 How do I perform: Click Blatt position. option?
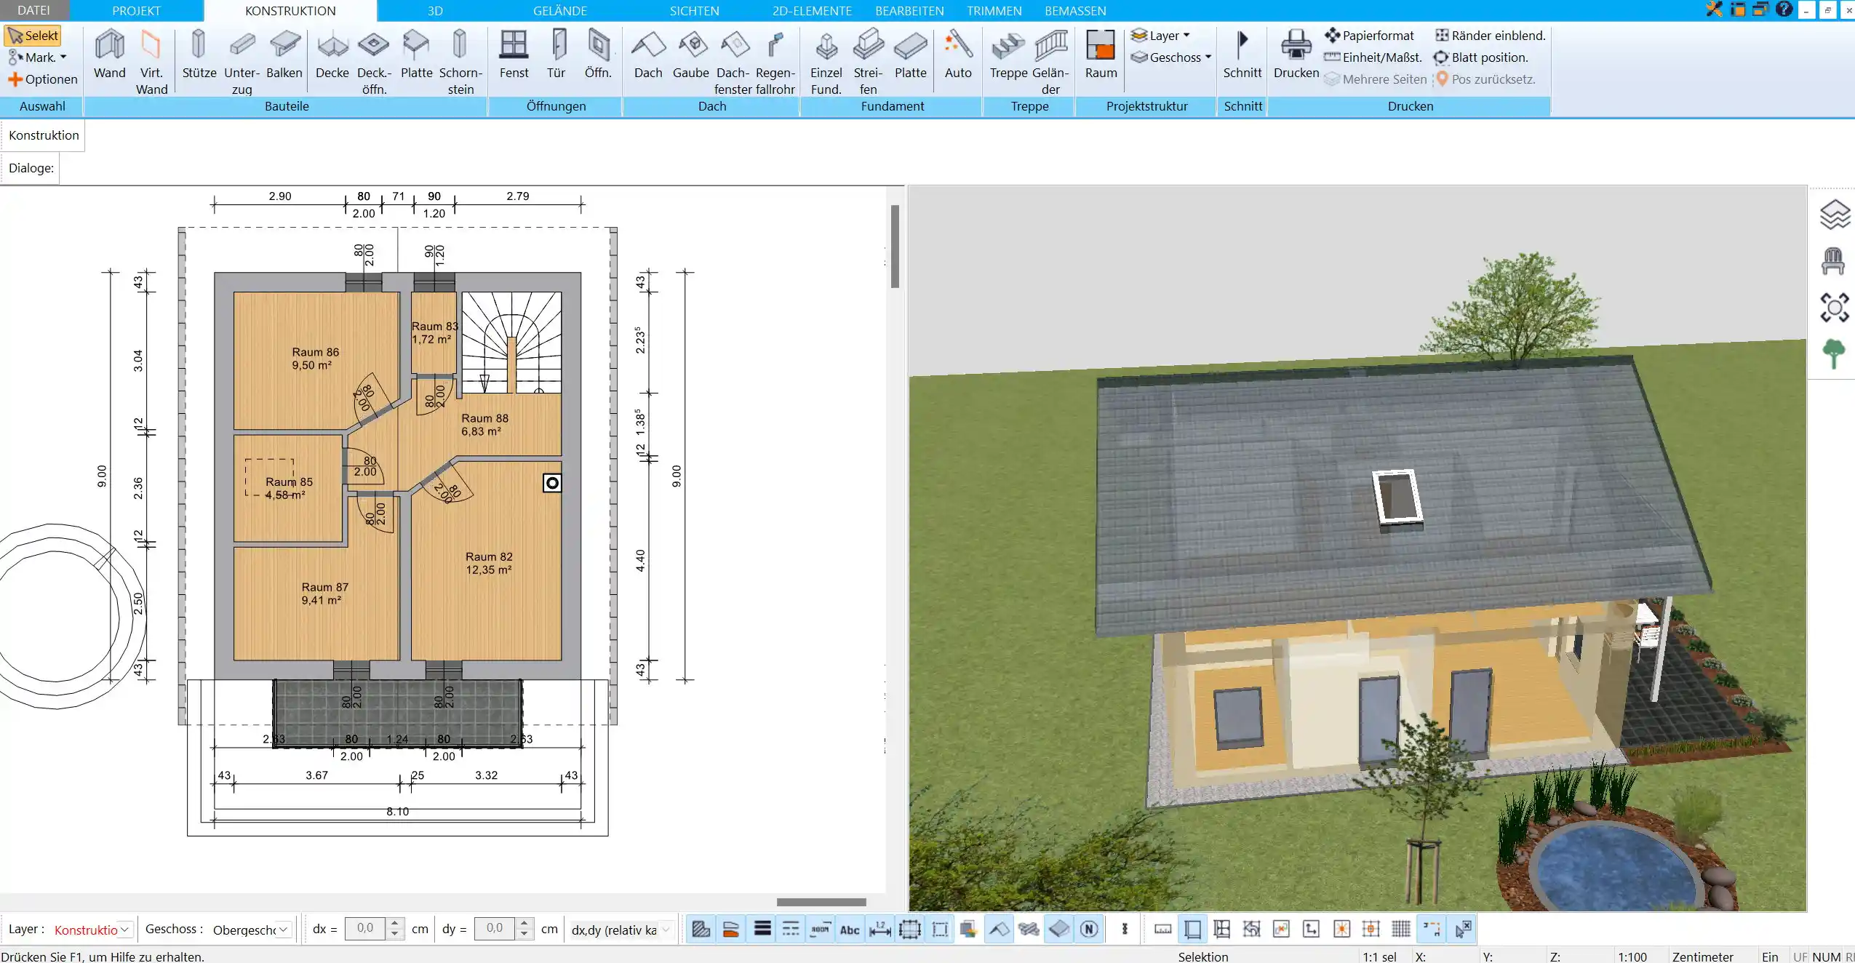click(x=1480, y=57)
